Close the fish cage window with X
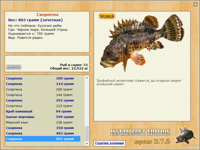 click(195, 4)
